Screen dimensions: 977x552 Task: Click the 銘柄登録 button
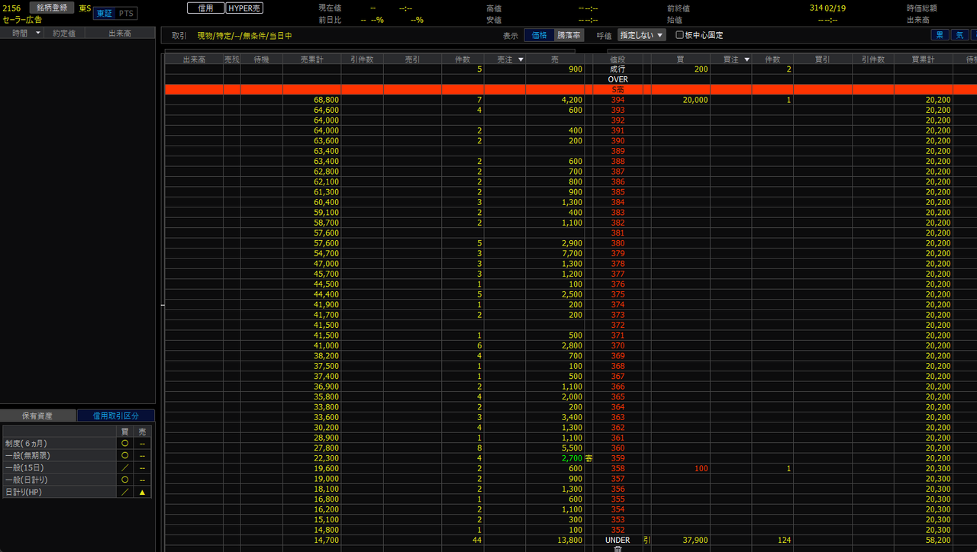[52, 8]
